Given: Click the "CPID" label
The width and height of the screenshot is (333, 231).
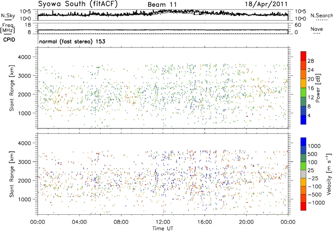Looking at the screenshot, I should click(x=9, y=40).
